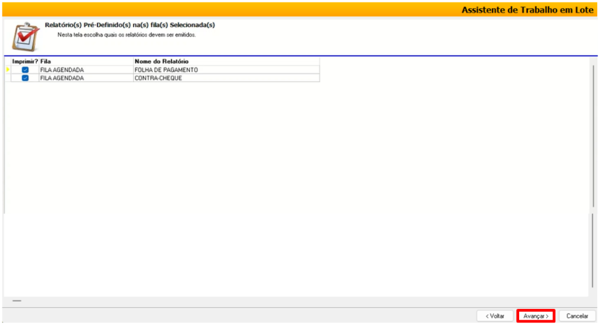Click the yellow current-row indicator arrow

tap(7, 70)
